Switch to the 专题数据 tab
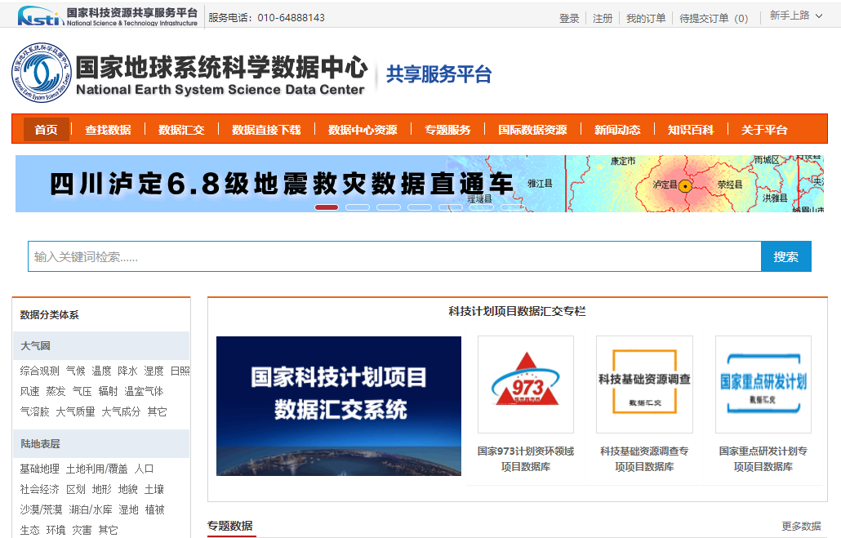 click(x=230, y=524)
